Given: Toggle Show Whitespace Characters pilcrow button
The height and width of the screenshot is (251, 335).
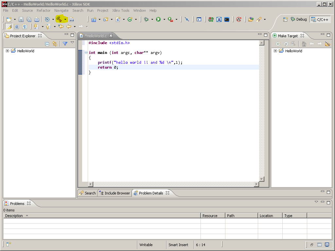Looking at the screenshot, I should pos(25,27).
